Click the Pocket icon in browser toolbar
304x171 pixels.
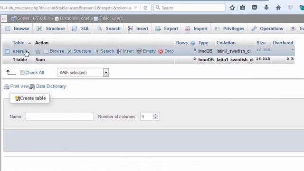pyautogui.click(x=255, y=8)
